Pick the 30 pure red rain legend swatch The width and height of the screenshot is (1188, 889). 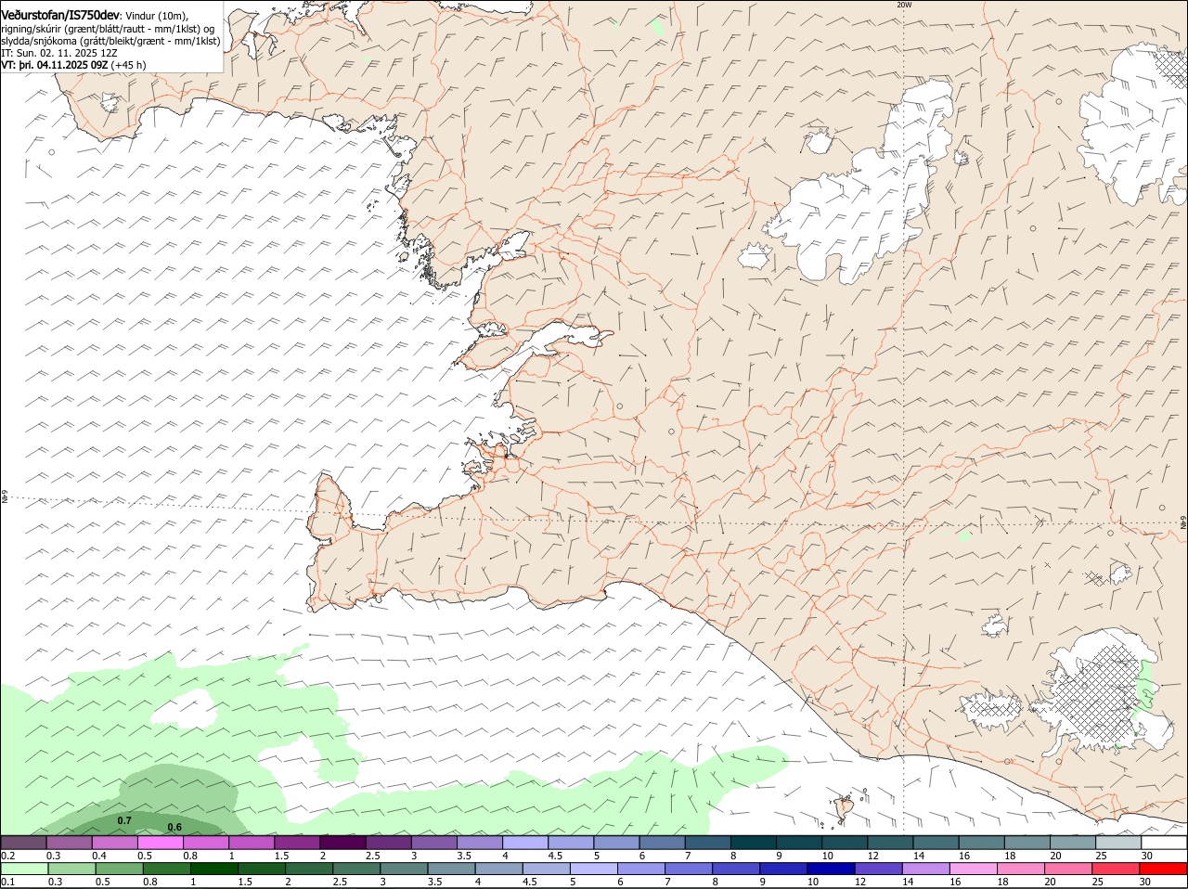tap(1163, 869)
